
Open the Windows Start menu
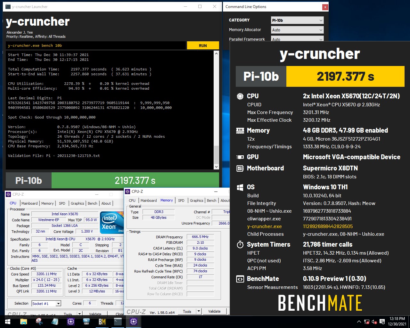(x=7, y=322)
